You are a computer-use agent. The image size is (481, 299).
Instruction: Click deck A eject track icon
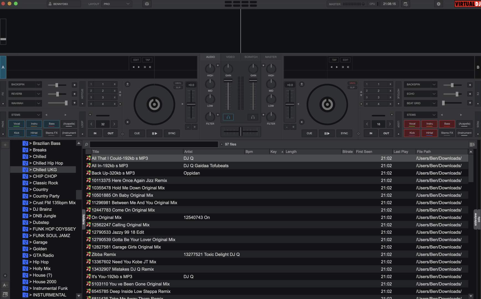pos(127,84)
